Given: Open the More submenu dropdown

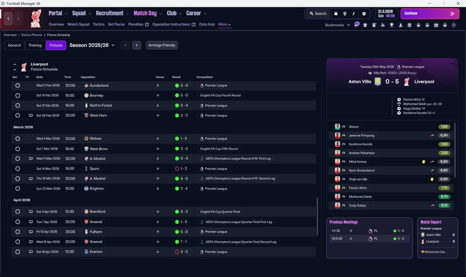Looking at the screenshot, I should 225,24.
